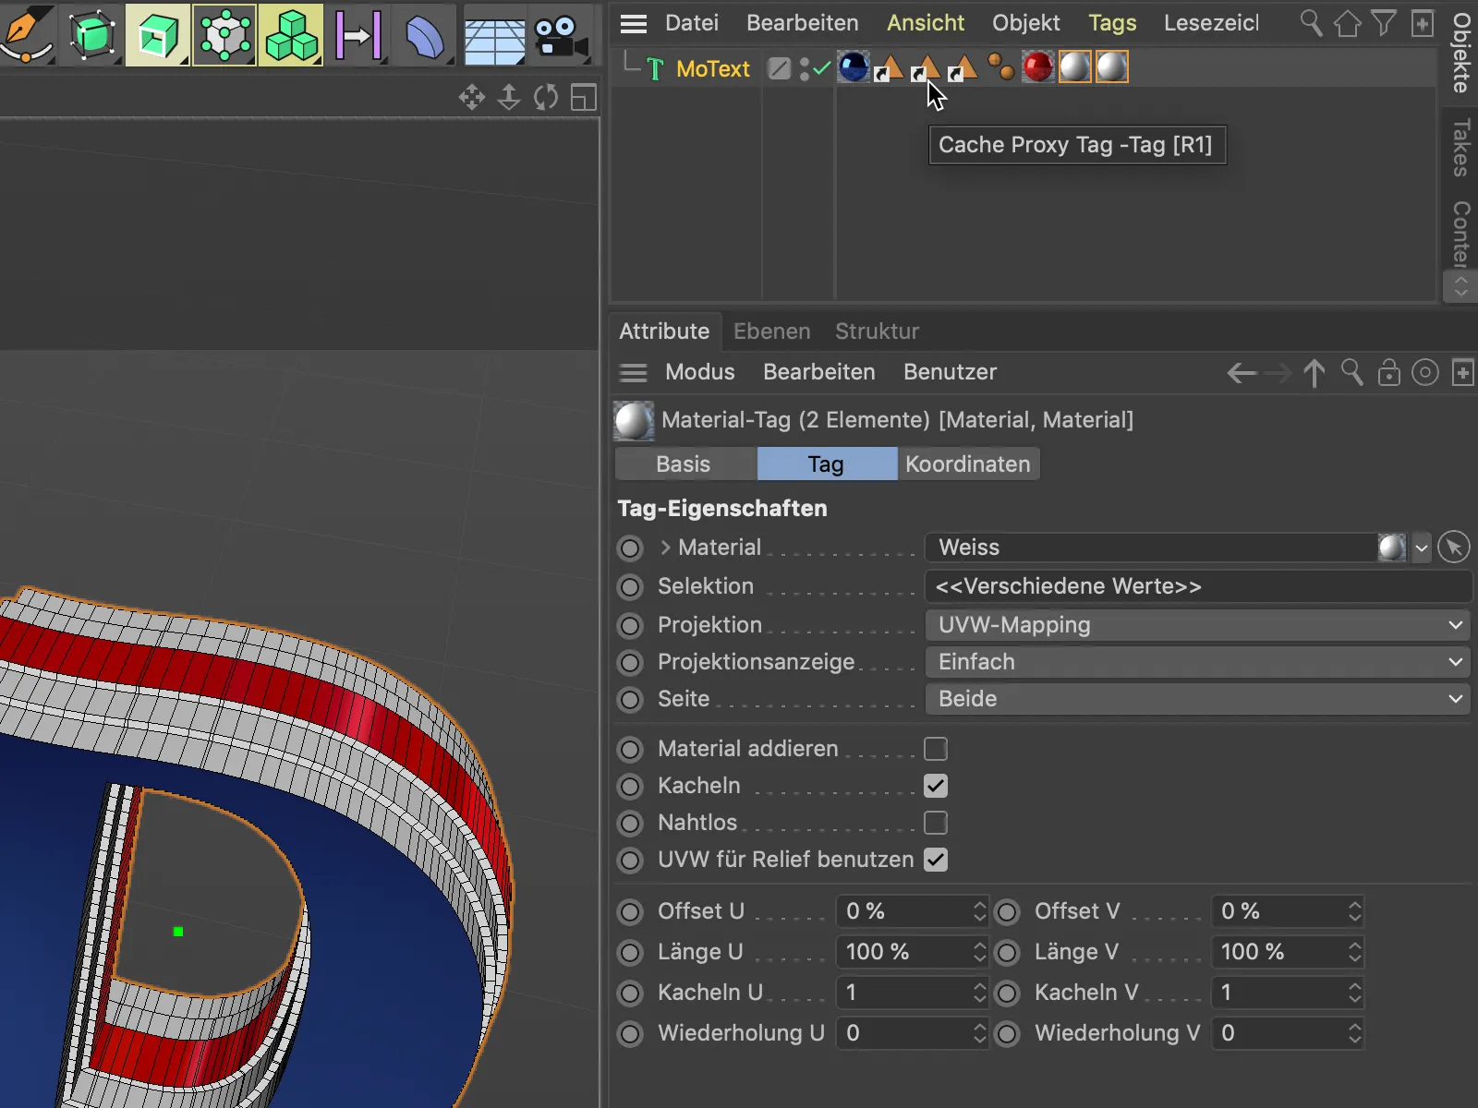The height and width of the screenshot is (1108, 1478).
Task: Switch to the Koordinaten tab
Action: (968, 464)
